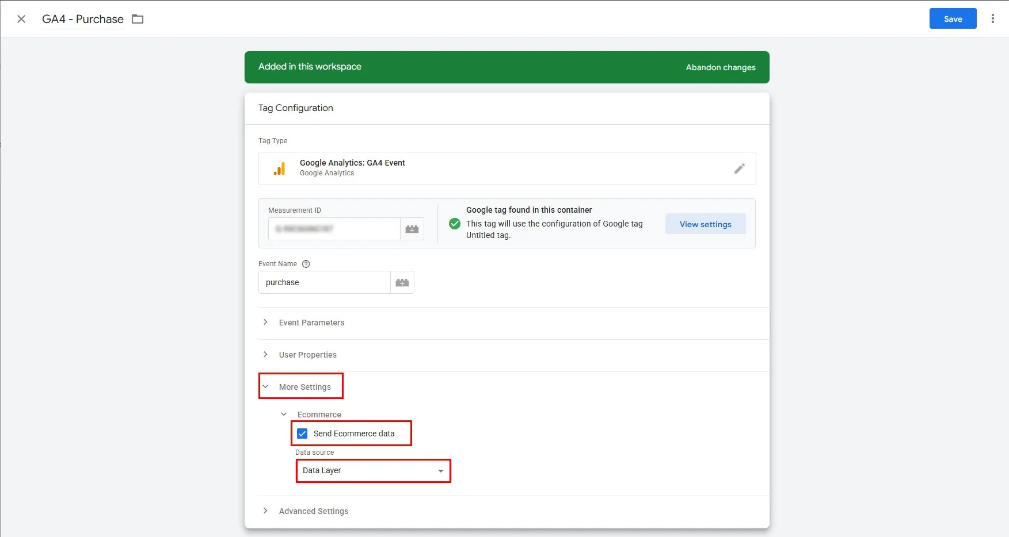Click 'Added in this workspace' banner text
Image resolution: width=1009 pixels, height=537 pixels.
[310, 67]
